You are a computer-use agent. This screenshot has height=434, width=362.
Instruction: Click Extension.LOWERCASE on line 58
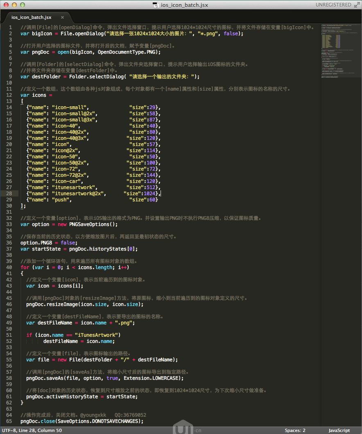point(151,378)
